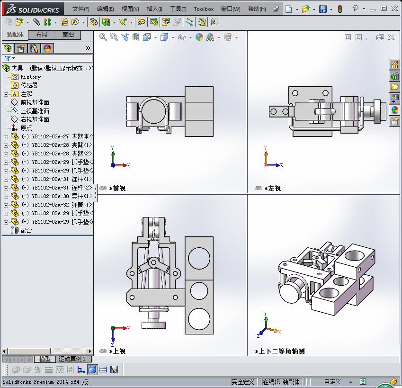Viewport: 402px width, 388px height.
Task: Expand the YB1102-02A-27 夹臂座 component
Action: [6, 137]
